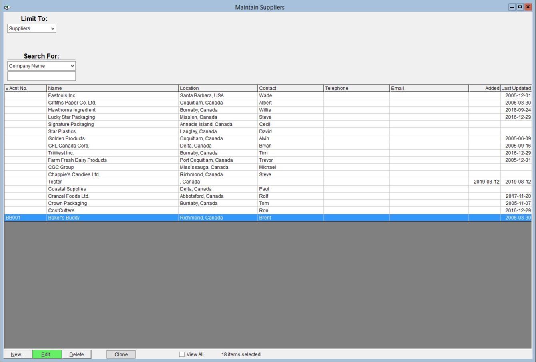Select the Baker's Buddy row
The image size is (536, 362).
268,218
